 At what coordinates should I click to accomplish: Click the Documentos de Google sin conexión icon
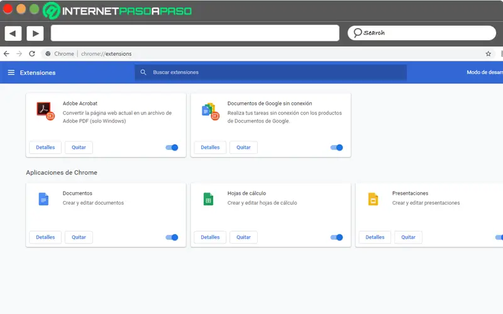210,111
